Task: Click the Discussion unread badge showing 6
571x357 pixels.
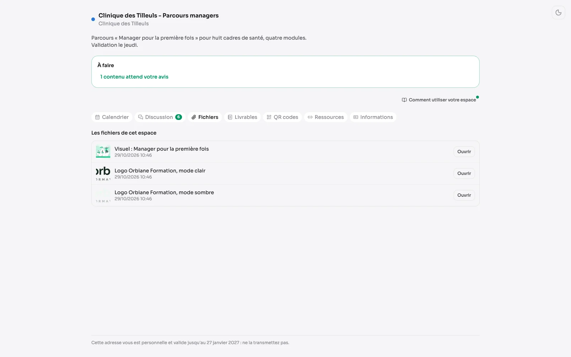Action: pyautogui.click(x=178, y=117)
